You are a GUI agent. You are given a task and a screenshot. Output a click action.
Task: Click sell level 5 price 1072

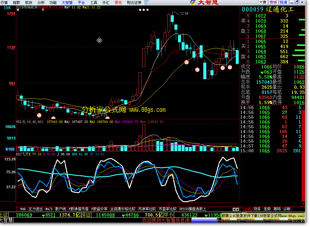tap(261, 16)
